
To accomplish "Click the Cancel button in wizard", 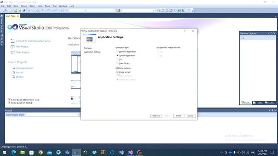I will click(190, 116).
